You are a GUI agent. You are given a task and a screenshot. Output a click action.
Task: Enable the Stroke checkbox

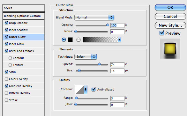6,100
